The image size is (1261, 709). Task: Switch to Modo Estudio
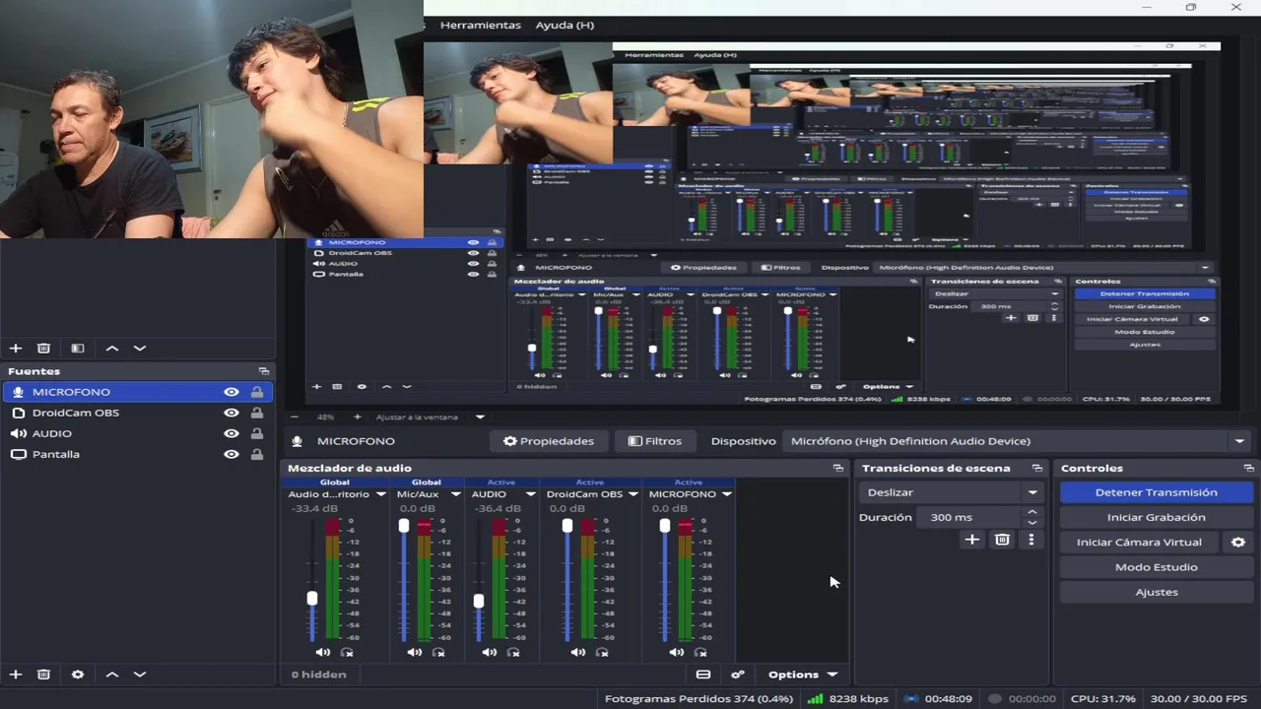[1157, 567]
